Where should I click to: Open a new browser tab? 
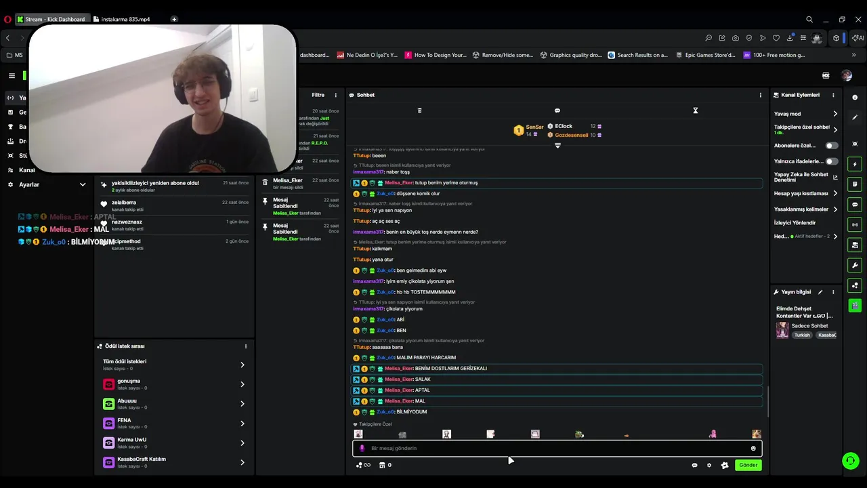[174, 20]
